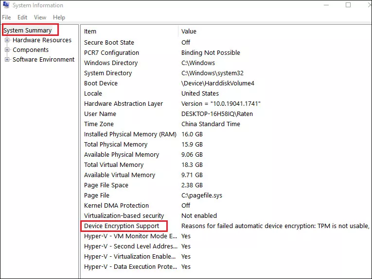Click the China Standard Time value
This screenshot has height=279, width=372.
211,124
